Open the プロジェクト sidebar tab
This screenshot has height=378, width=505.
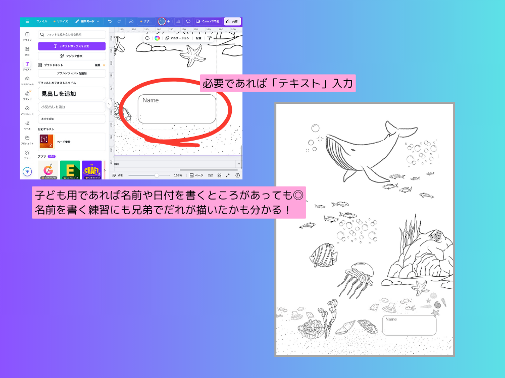pos(27,140)
